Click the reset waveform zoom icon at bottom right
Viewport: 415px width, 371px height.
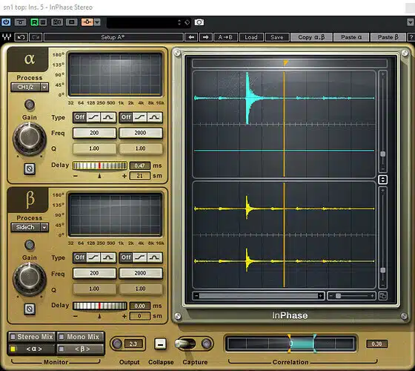pyautogui.click(x=382, y=296)
